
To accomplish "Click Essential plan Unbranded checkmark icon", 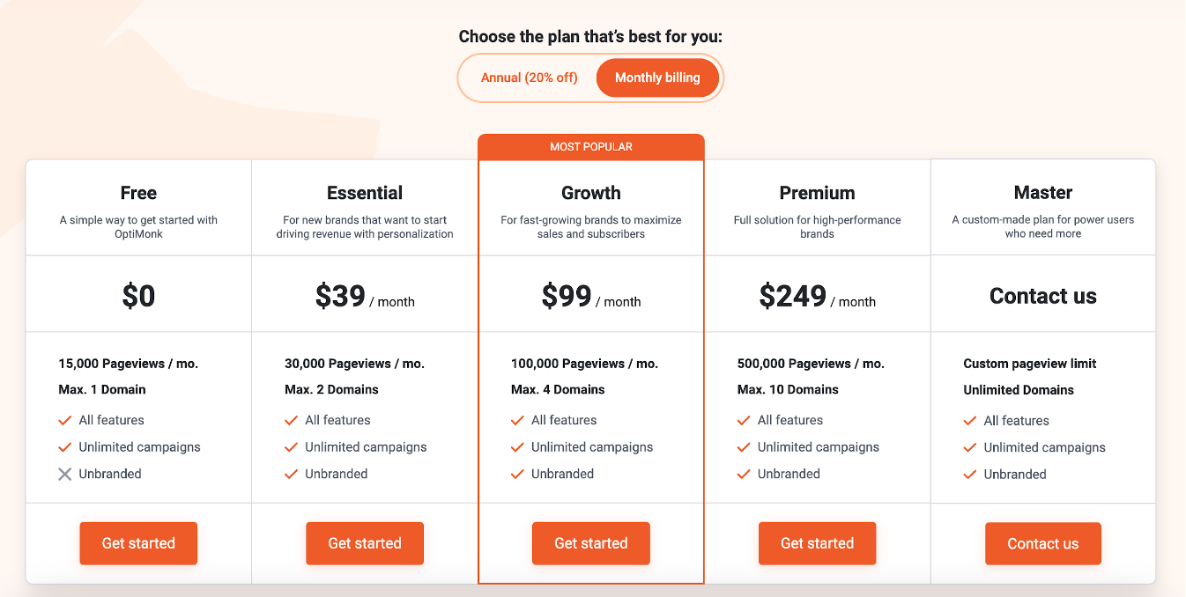I will (x=291, y=474).
